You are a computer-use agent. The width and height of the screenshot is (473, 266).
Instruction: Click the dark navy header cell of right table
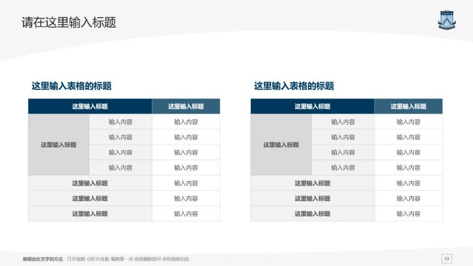(313, 106)
